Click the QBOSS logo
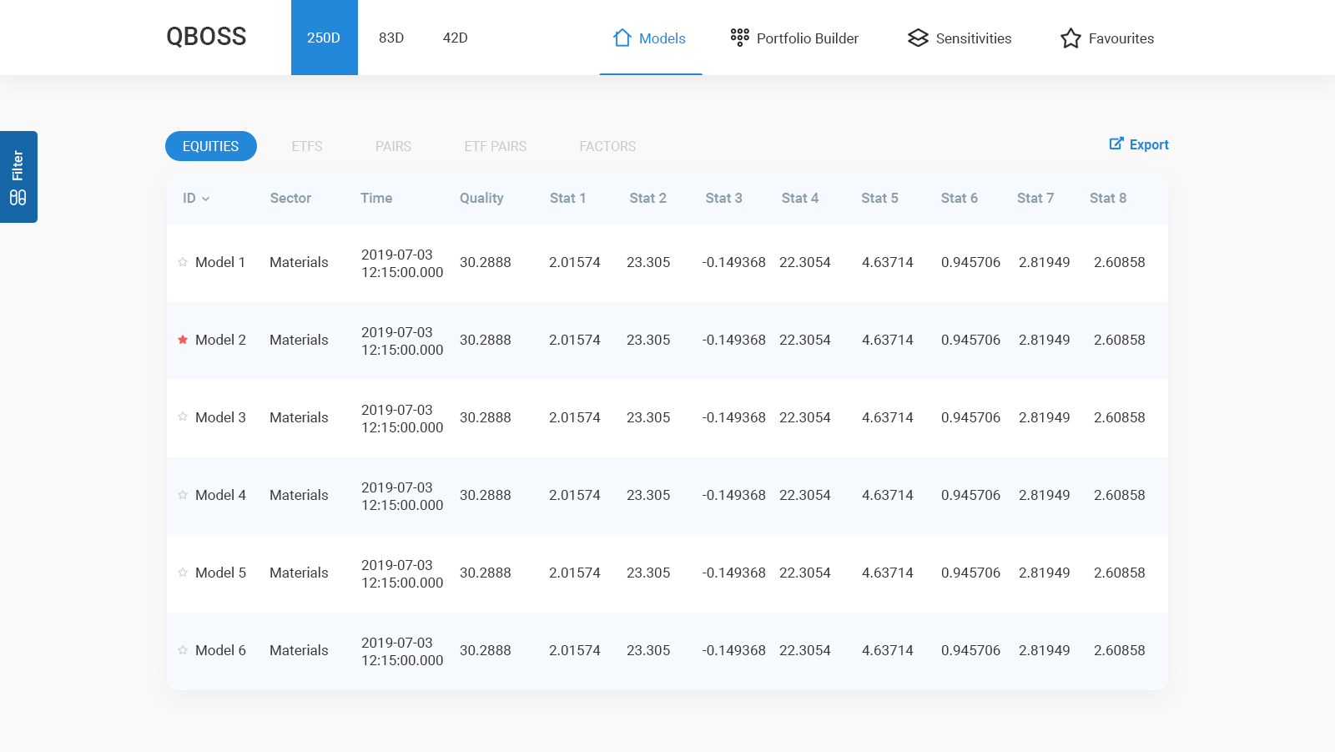This screenshot has width=1335, height=752. pos(206,37)
